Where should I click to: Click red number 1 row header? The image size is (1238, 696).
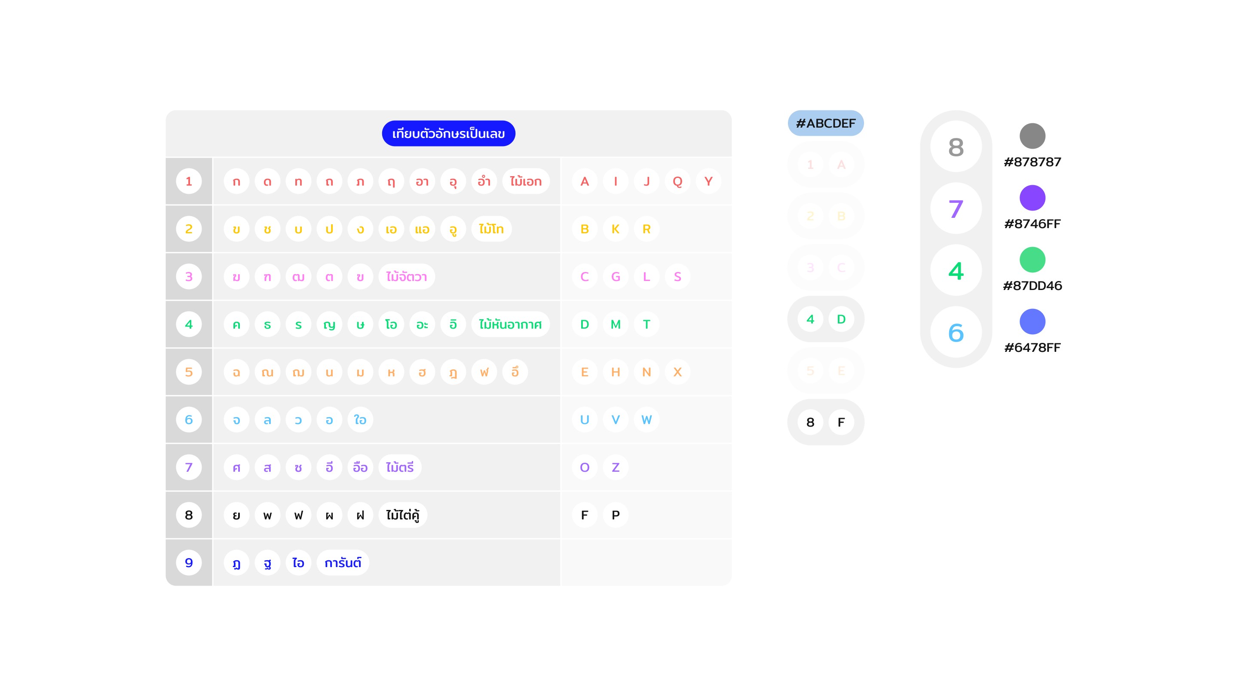pos(188,181)
